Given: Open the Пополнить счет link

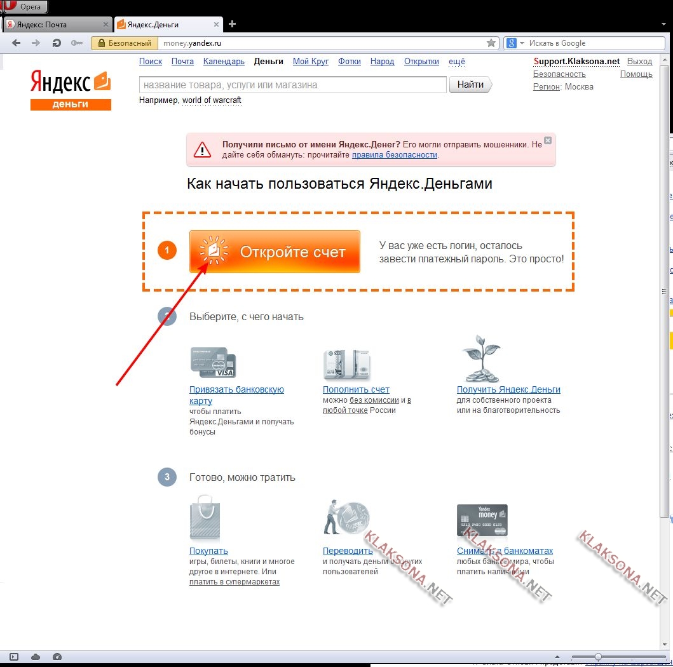Looking at the screenshot, I should pyautogui.click(x=356, y=389).
